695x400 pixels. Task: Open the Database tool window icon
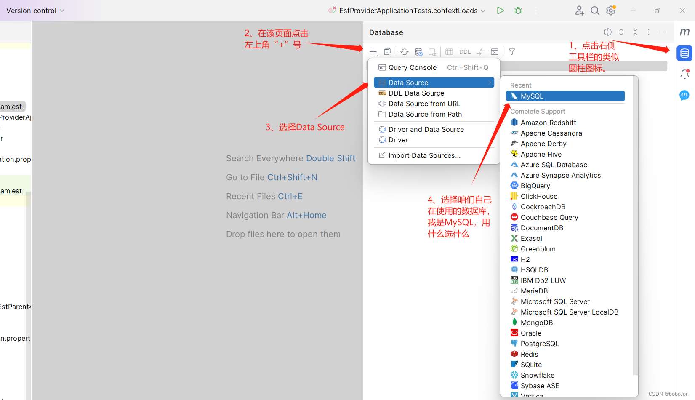click(x=684, y=53)
